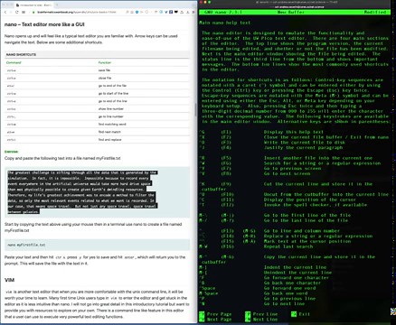
Task: Click the blue shield extension icon
Action: coord(137,12)
